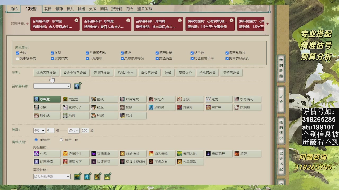
Task: Select the 松鼠 summon beast
Action: pyautogui.click(x=133, y=107)
